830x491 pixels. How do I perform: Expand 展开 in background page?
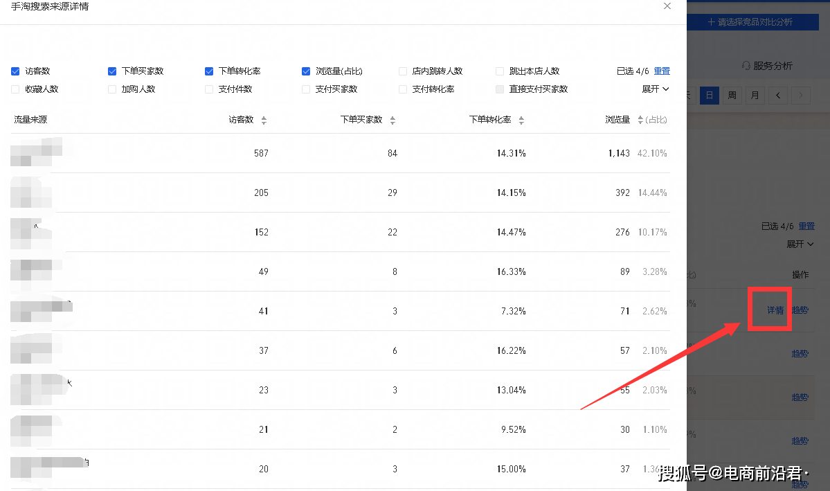800,244
